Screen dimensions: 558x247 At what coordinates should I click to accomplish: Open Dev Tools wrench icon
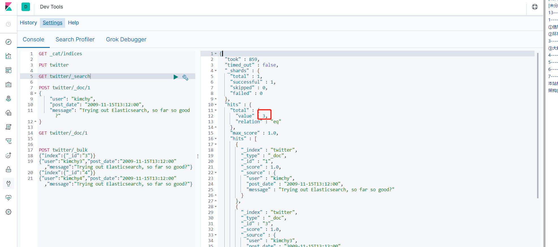8,184
